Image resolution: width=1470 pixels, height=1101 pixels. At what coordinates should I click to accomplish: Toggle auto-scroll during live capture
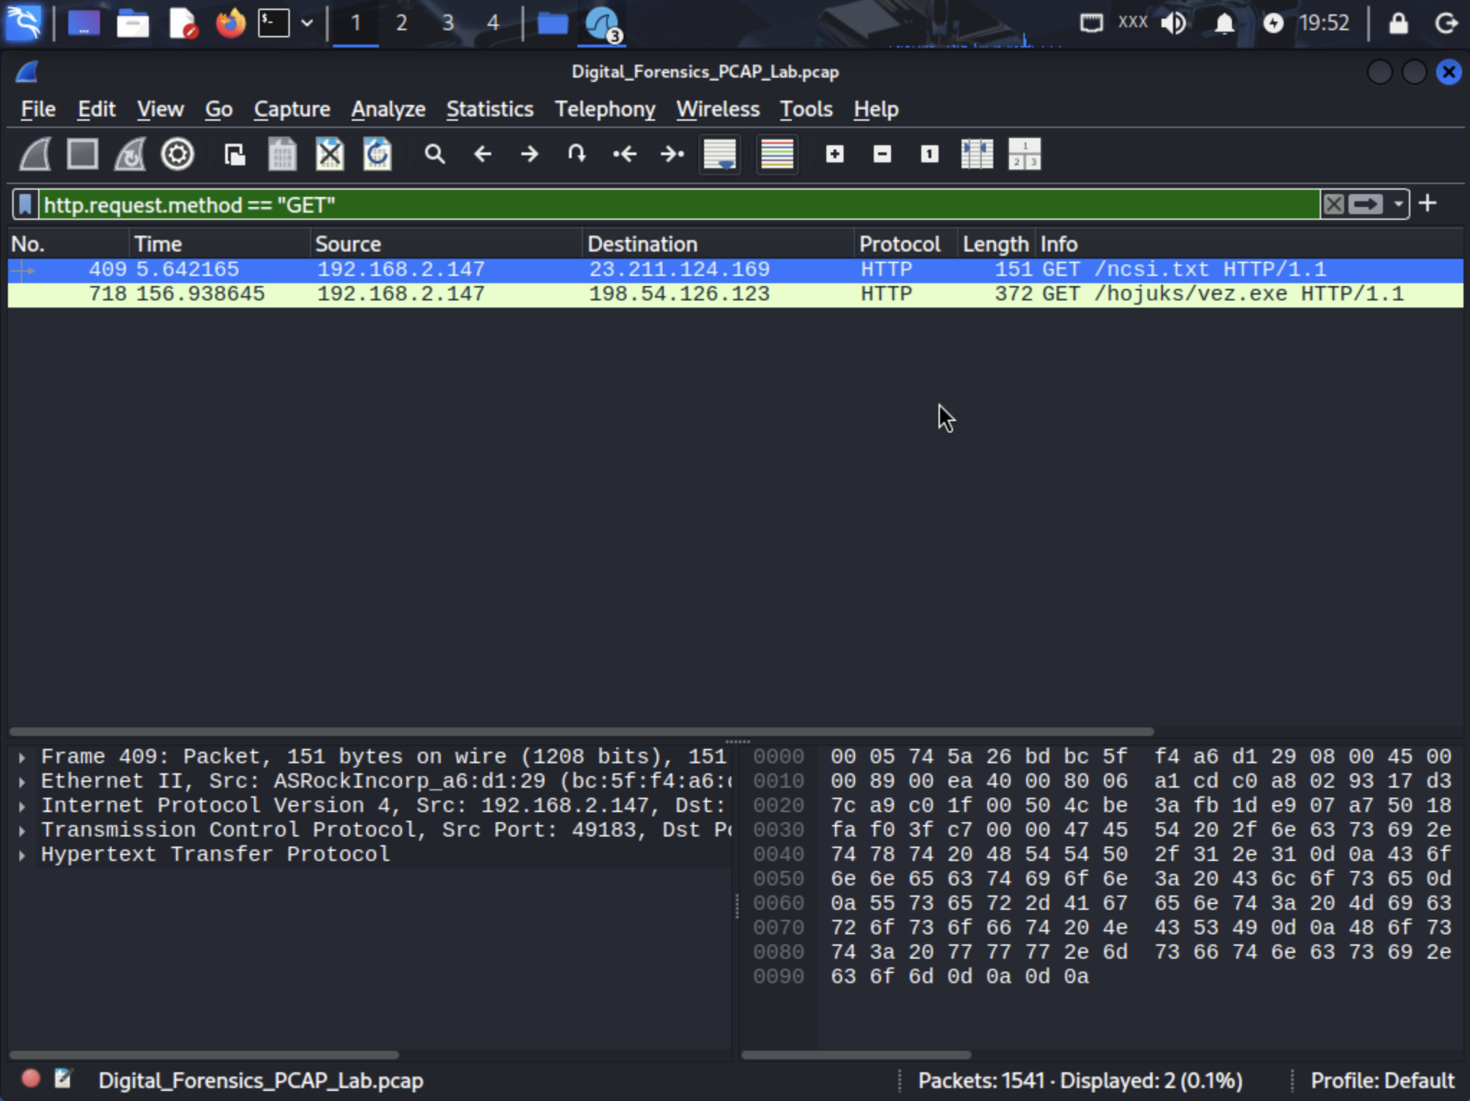[x=719, y=154]
